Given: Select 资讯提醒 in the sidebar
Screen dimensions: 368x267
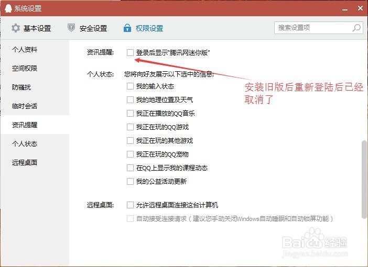Looking at the screenshot, I should [35, 125].
